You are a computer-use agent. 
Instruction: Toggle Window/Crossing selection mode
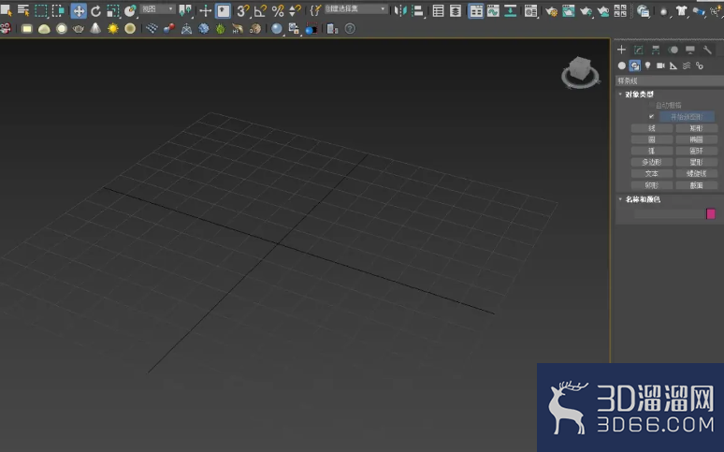pos(58,10)
